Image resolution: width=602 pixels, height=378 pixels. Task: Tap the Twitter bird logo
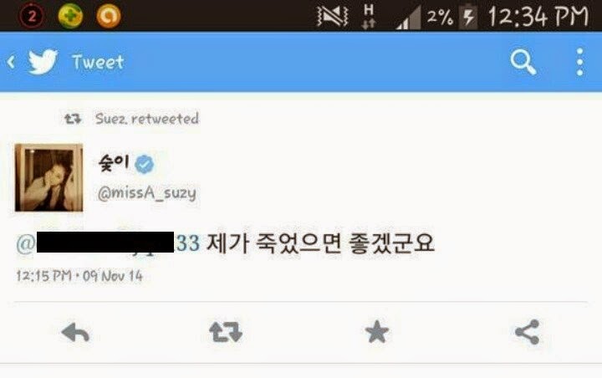coord(43,61)
